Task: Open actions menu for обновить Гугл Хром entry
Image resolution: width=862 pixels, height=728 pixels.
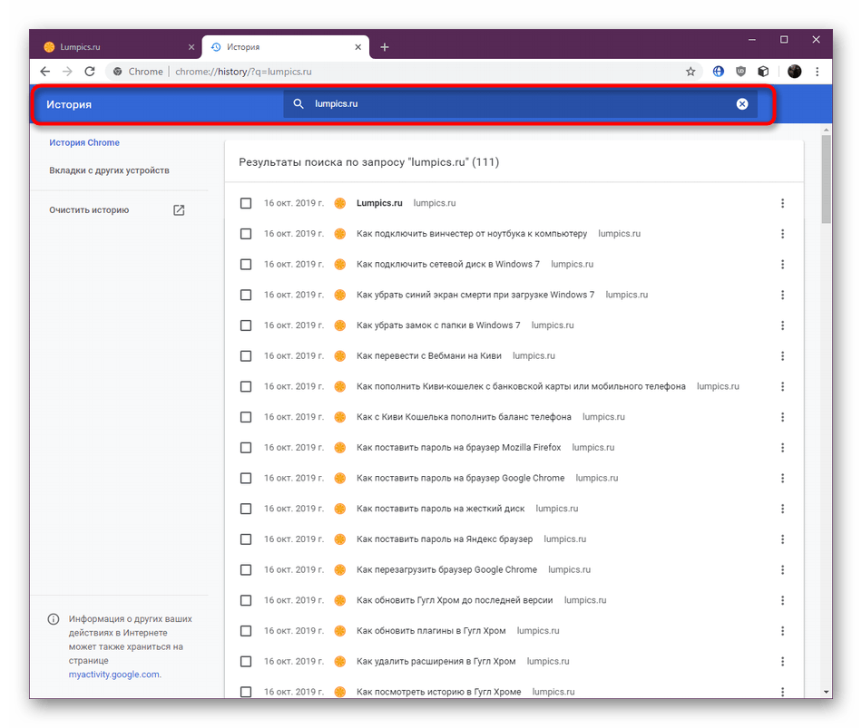Action: click(x=782, y=600)
